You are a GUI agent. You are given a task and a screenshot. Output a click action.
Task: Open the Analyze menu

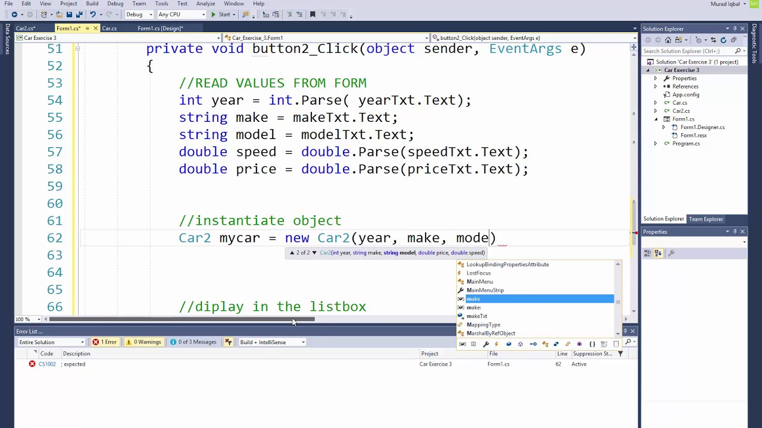pyautogui.click(x=205, y=4)
